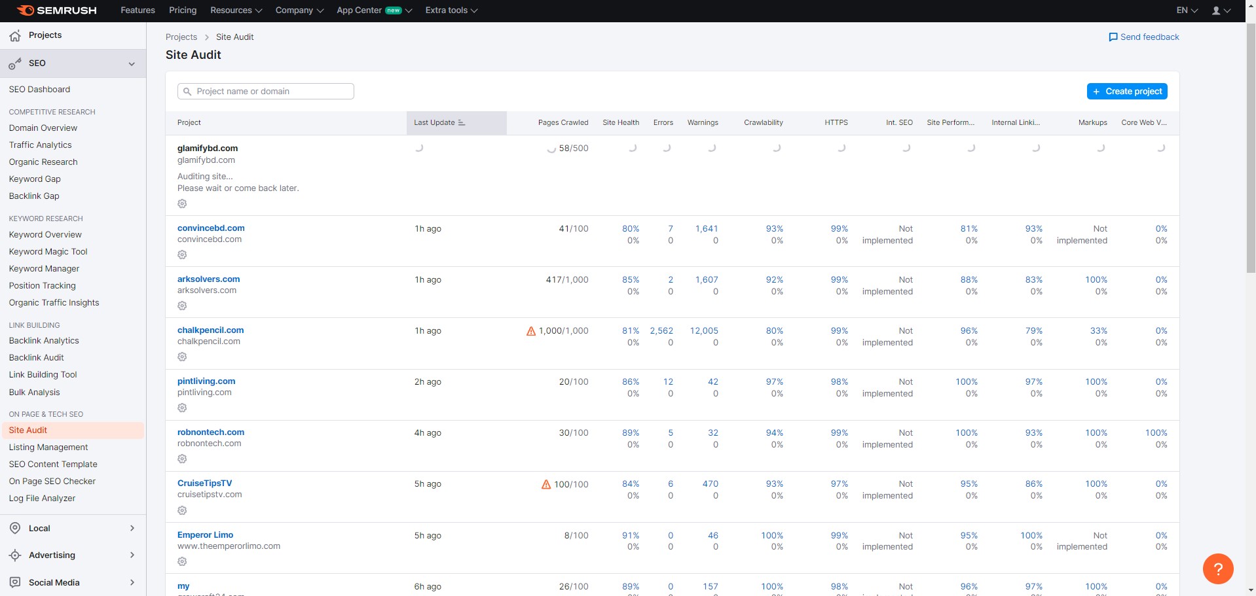Open Pricing in top navigation
Viewport: 1256px width, 596px height.
tap(183, 10)
